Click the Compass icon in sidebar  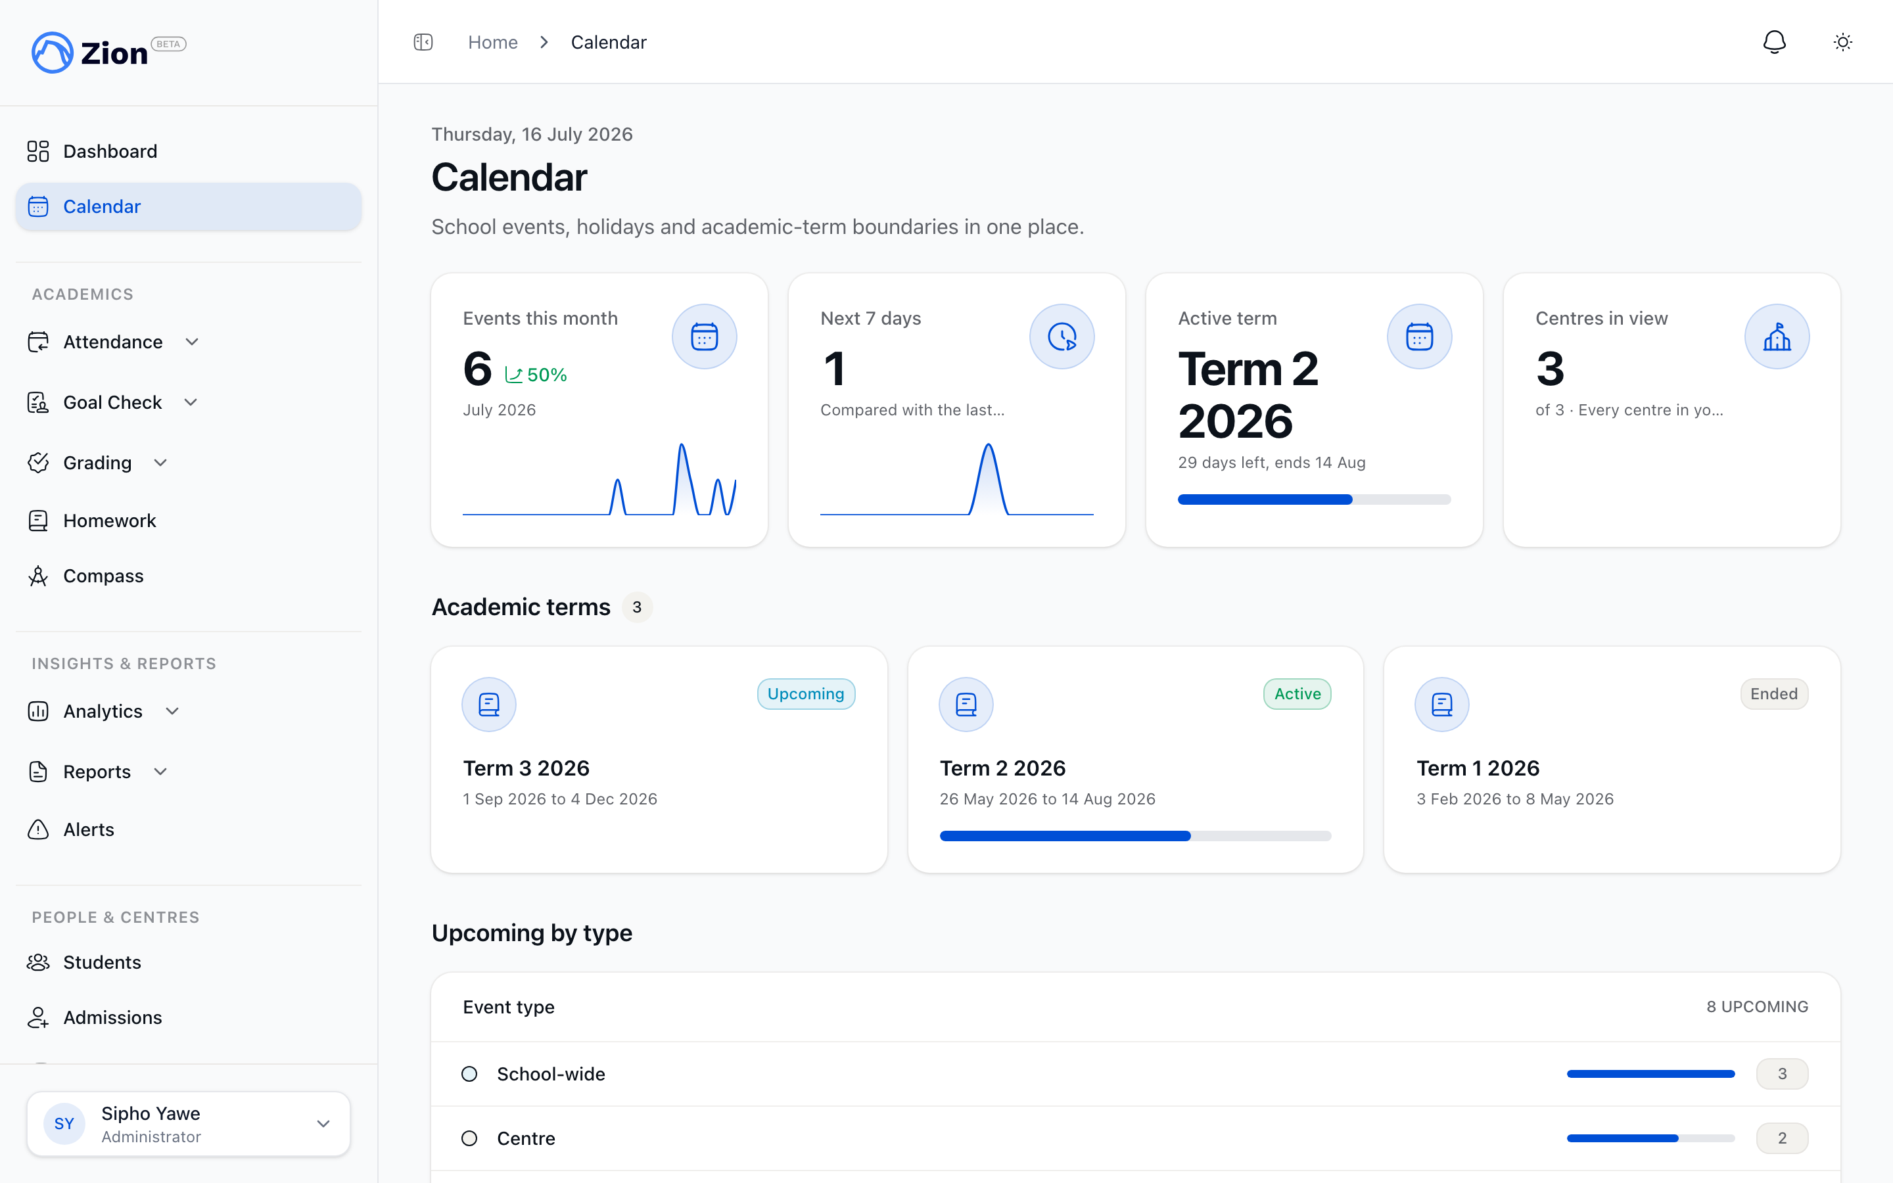[x=38, y=576]
